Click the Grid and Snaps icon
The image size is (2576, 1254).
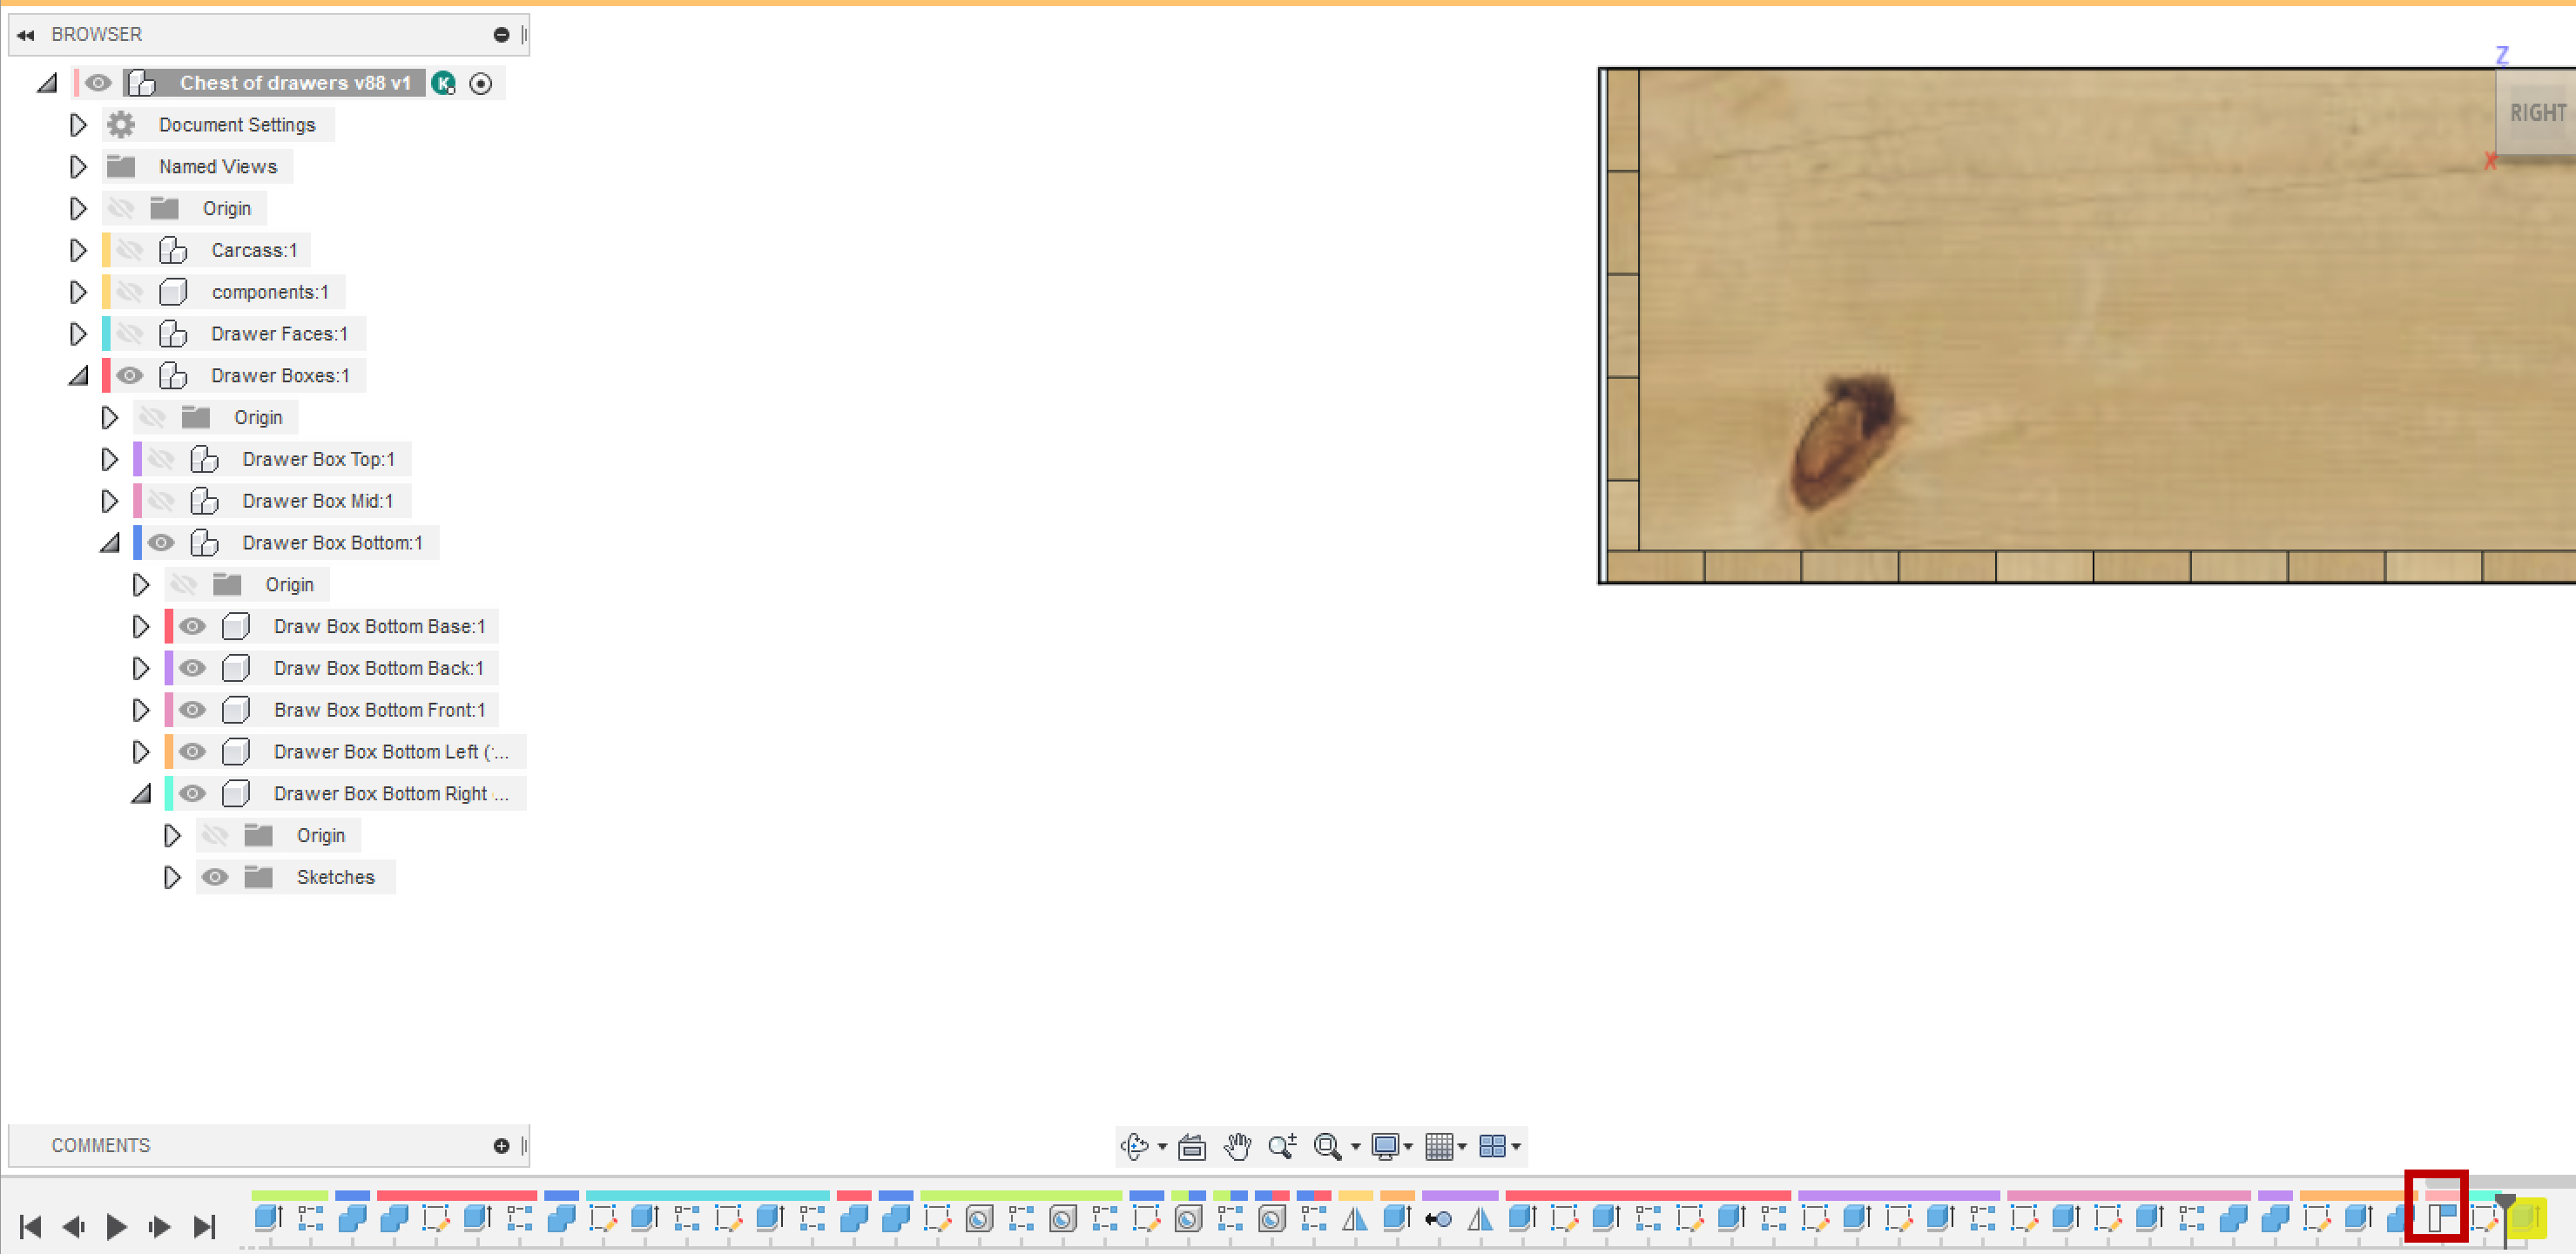[1439, 1146]
